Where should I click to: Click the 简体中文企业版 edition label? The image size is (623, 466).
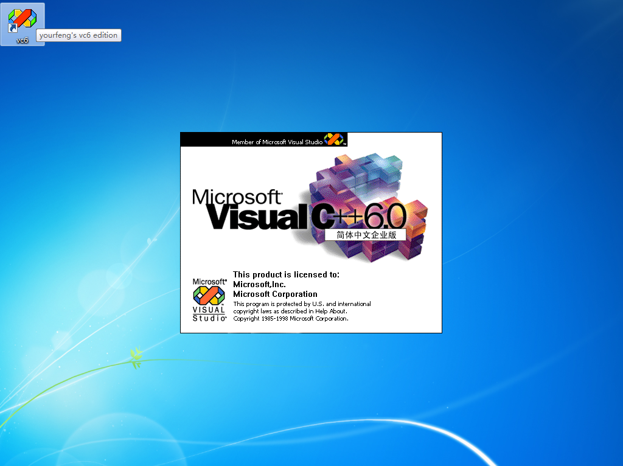[366, 235]
